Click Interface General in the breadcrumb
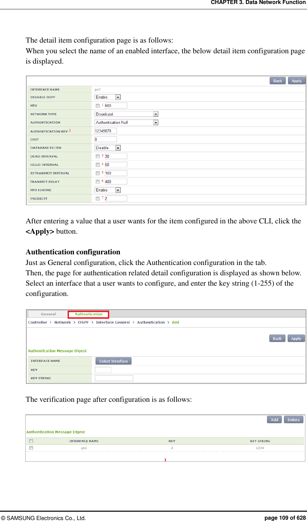307x521 pixels. click(x=113, y=322)
